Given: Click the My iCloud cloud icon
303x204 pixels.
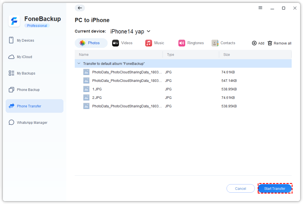Looking at the screenshot, I should [11, 57].
